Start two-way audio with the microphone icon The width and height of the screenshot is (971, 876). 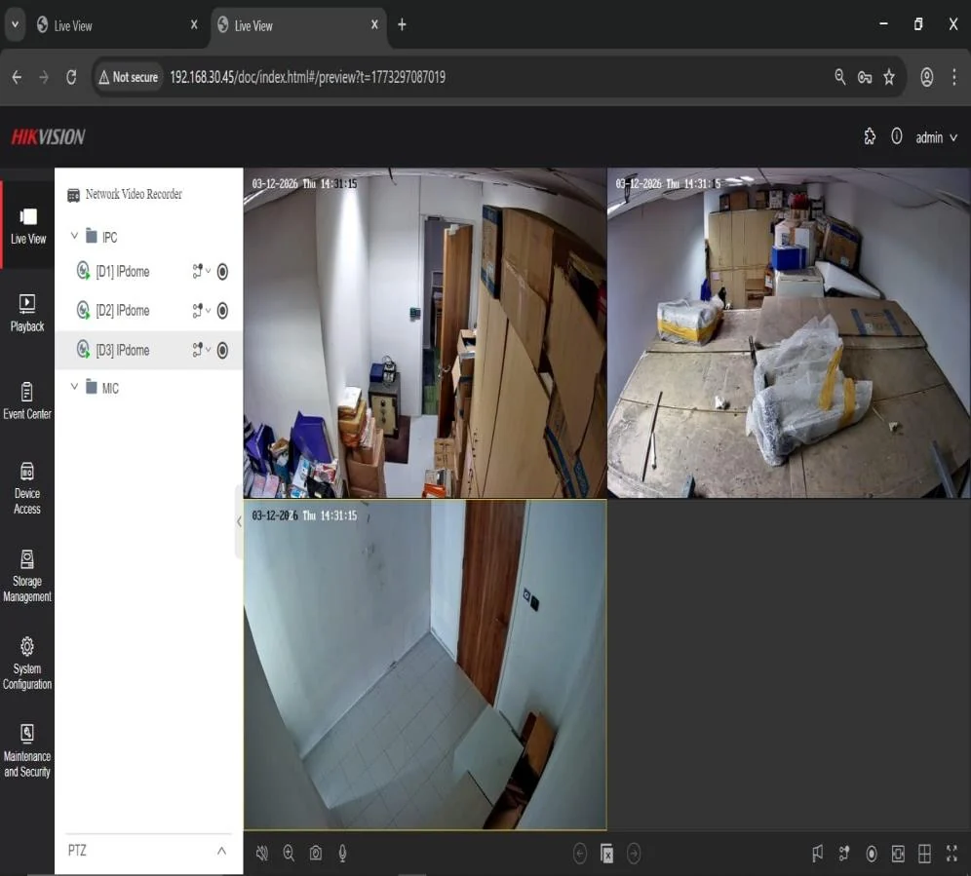point(342,853)
